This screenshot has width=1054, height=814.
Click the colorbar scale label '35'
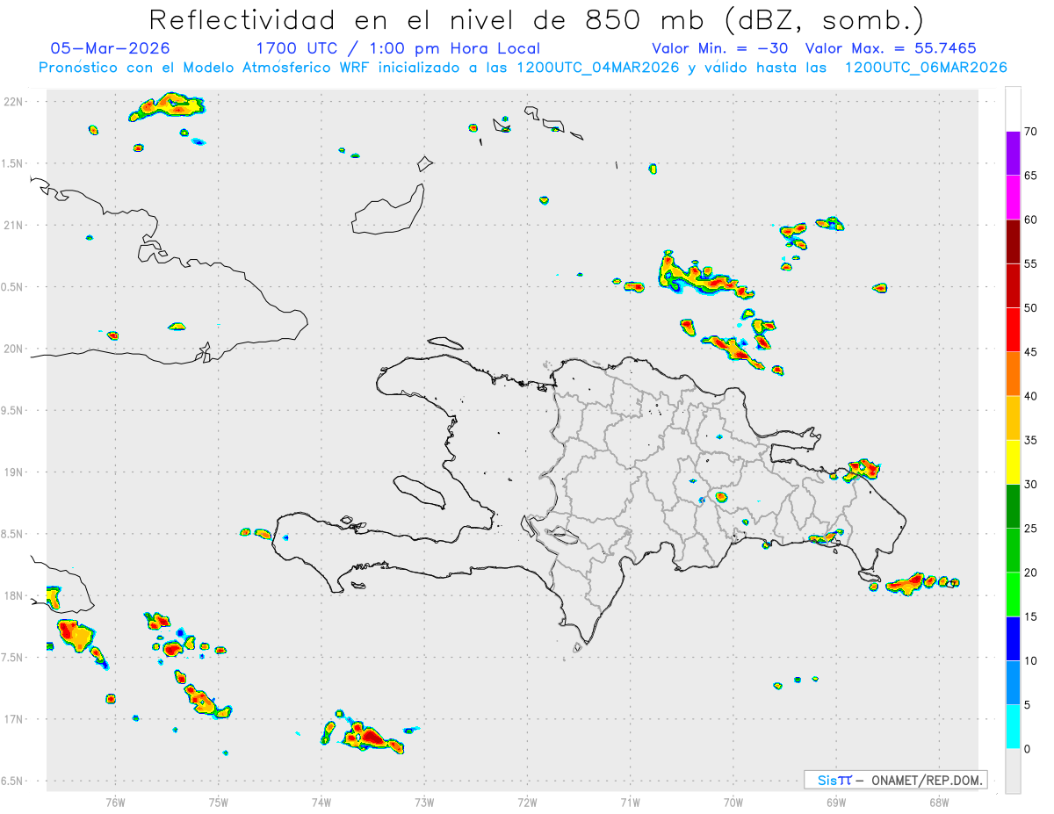[1030, 440]
